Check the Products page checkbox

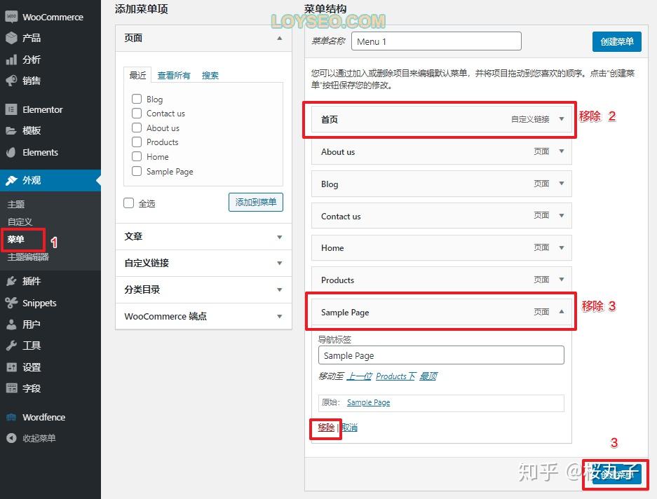[137, 142]
